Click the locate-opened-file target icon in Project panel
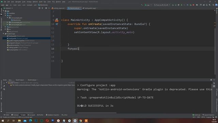 tap(40, 8)
